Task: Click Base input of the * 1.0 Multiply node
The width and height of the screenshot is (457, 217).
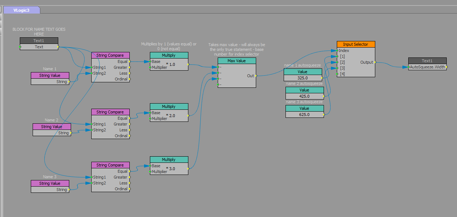Action: coord(150,61)
